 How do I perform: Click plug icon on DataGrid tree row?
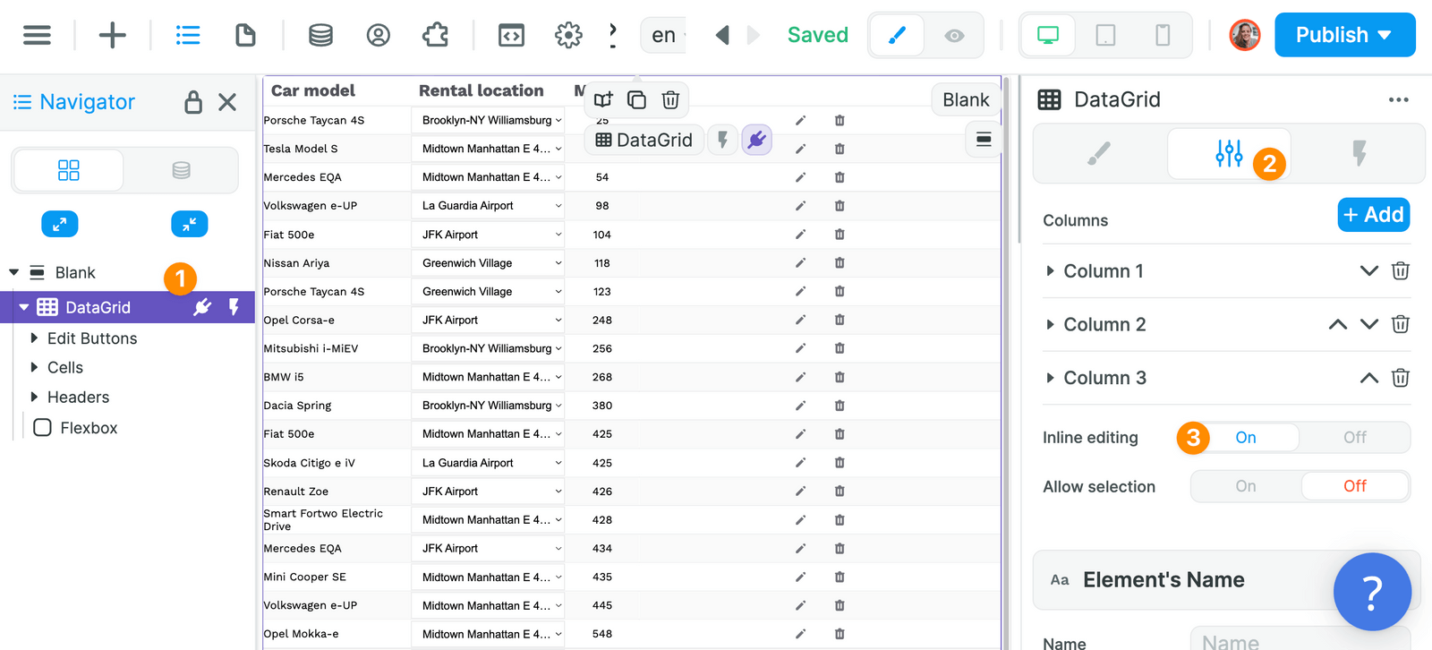click(202, 307)
